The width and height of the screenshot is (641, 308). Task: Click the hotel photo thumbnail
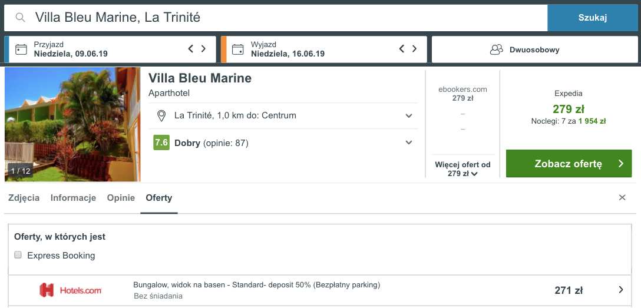[72, 124]
